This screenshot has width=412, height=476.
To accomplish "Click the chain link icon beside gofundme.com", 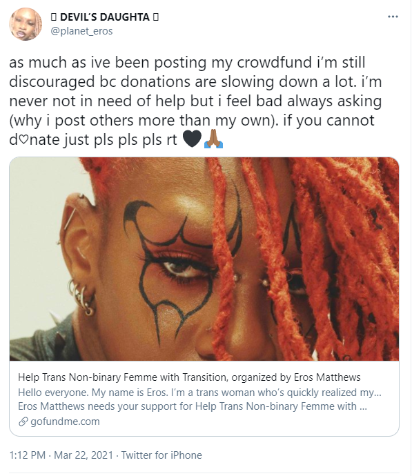I will [x=23, y=422].
